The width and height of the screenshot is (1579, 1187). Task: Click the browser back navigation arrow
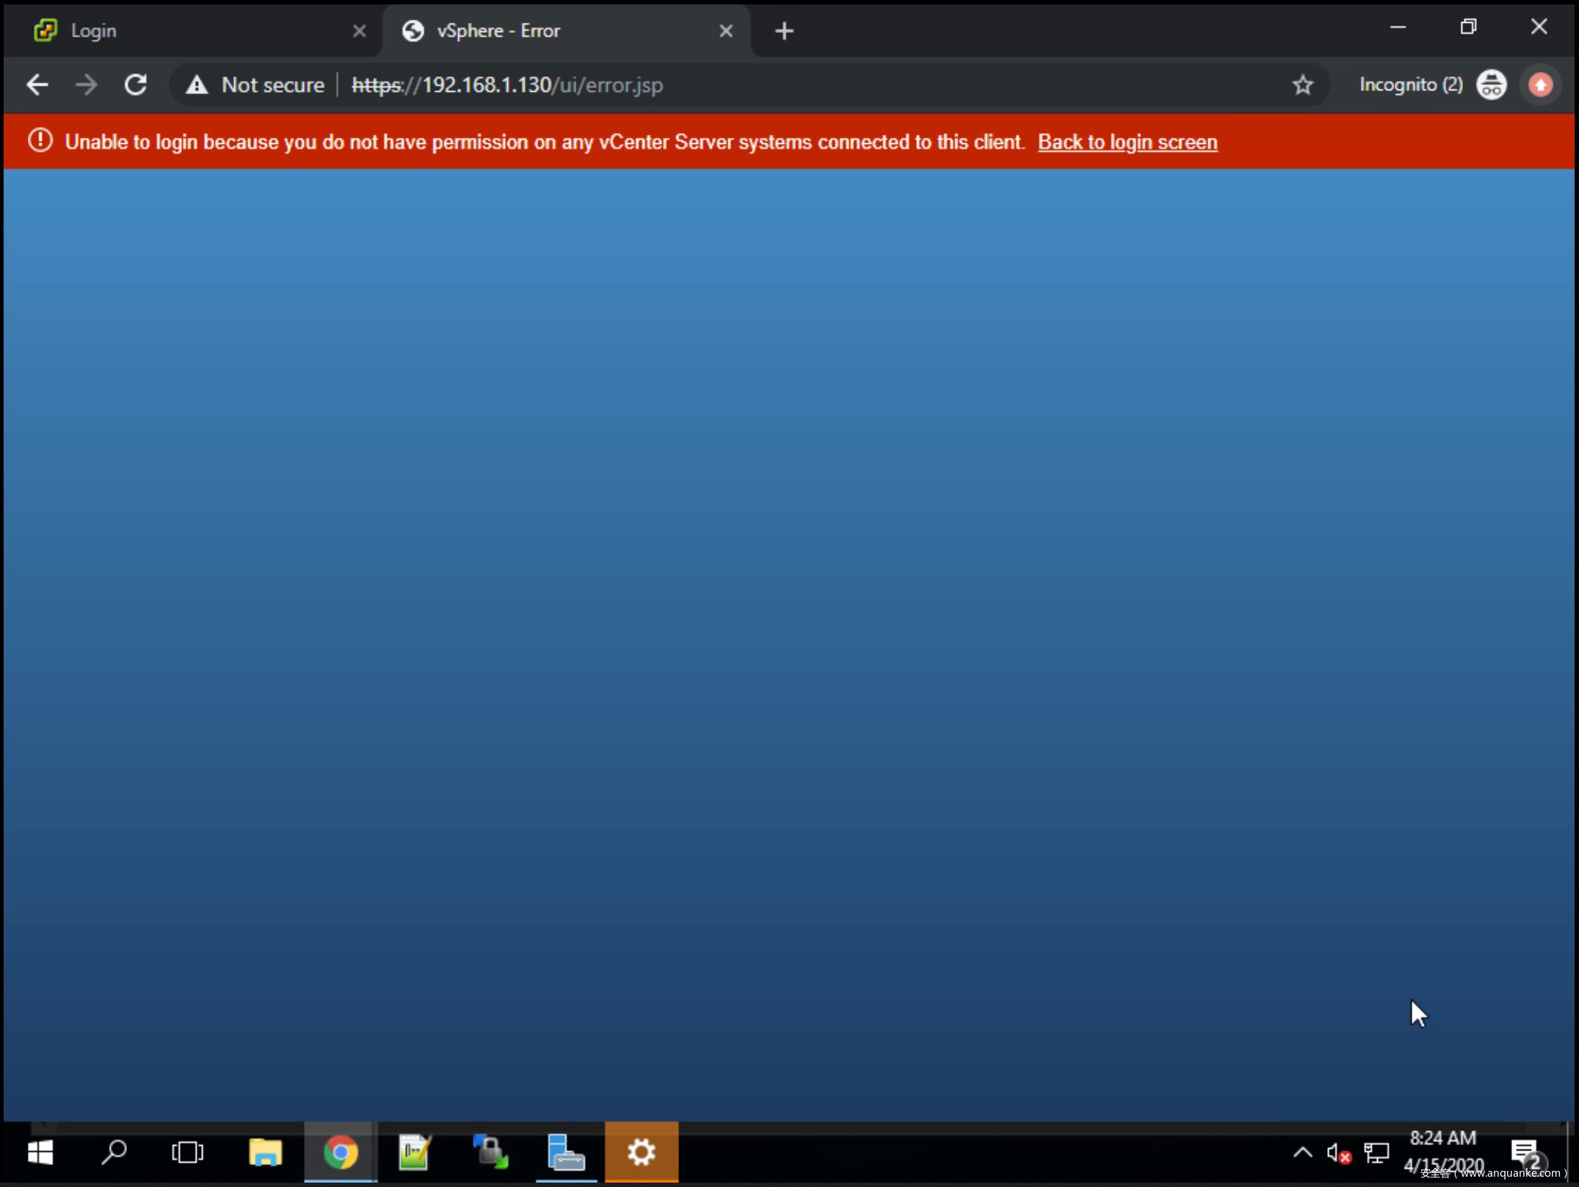click(x=36, y=84)
